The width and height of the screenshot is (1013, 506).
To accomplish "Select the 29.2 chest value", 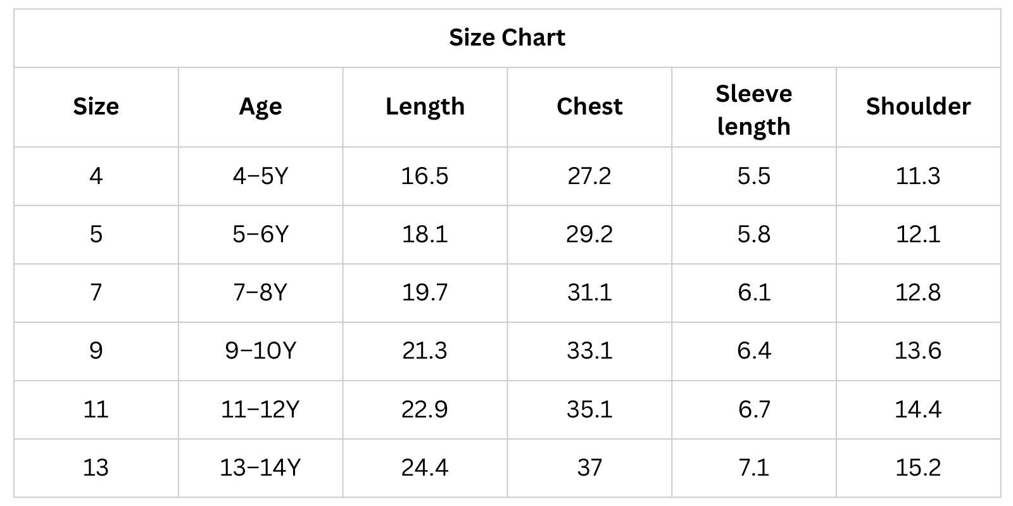I will click(x=589, y=234).
